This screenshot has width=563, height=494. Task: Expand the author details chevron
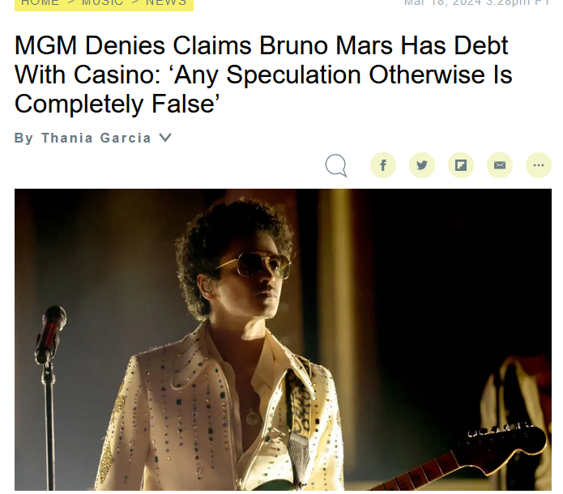165,138
